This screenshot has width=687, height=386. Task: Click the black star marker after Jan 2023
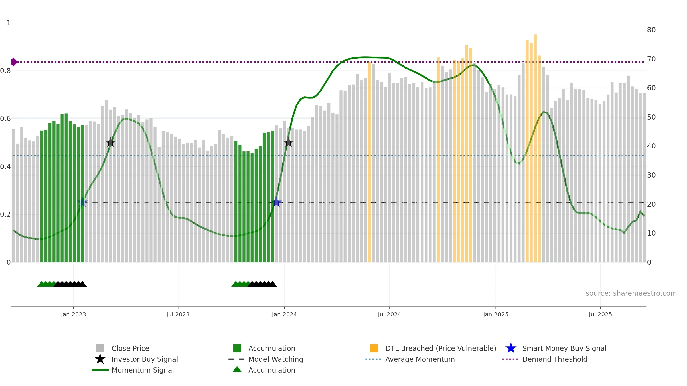click(x=110, y=142)
